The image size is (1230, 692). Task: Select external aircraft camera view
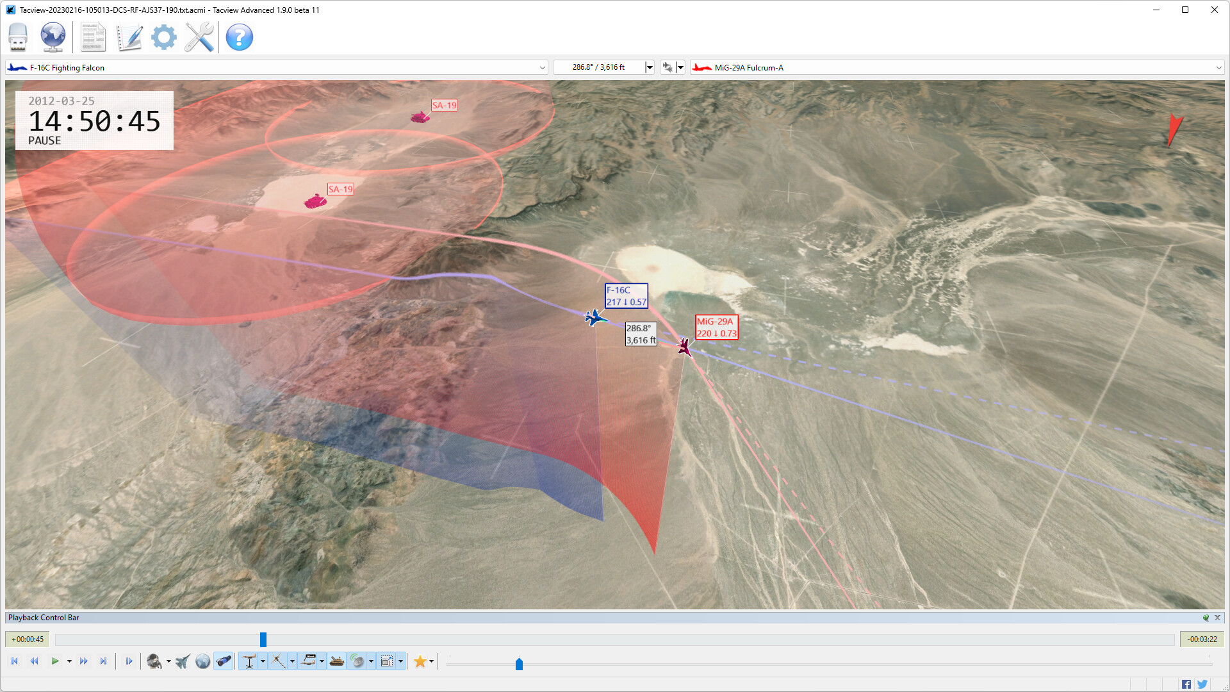tap(182, 661)
